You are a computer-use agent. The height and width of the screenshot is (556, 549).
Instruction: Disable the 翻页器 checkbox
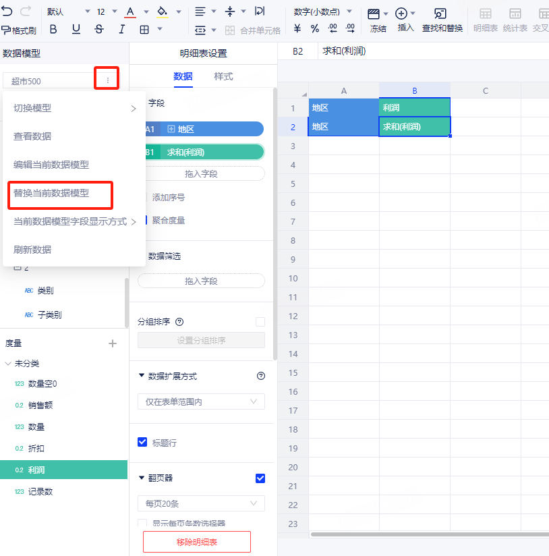[x=260, y=478]
